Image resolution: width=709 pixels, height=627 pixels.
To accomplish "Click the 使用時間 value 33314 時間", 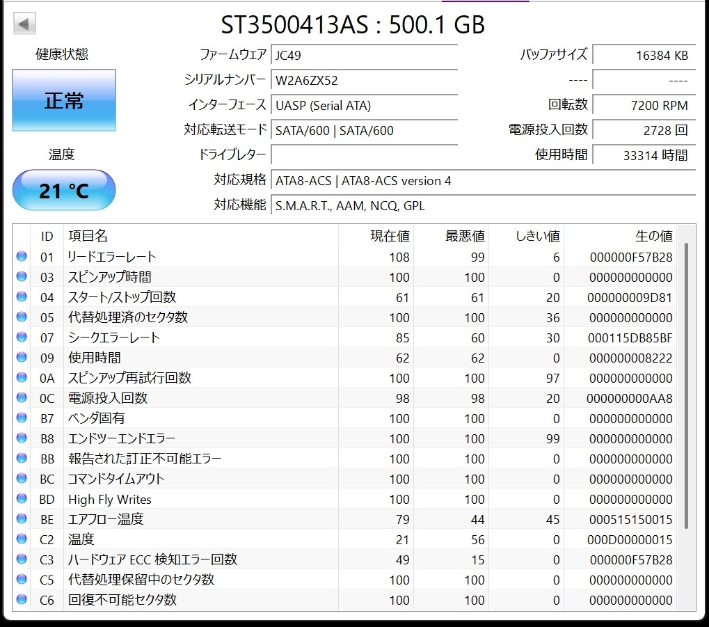I will point(644,155).
